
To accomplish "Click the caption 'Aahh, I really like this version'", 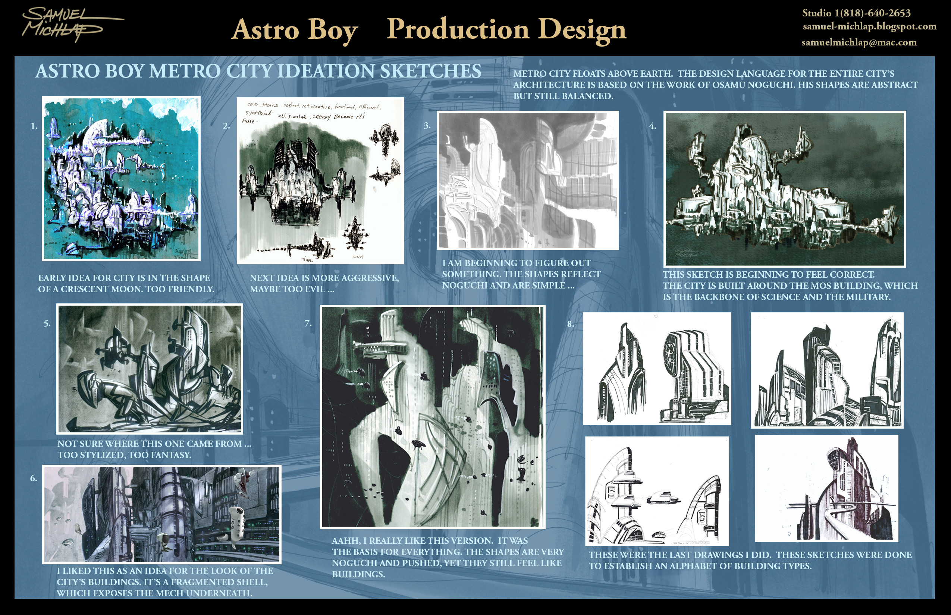I will (x=448, y=557).
